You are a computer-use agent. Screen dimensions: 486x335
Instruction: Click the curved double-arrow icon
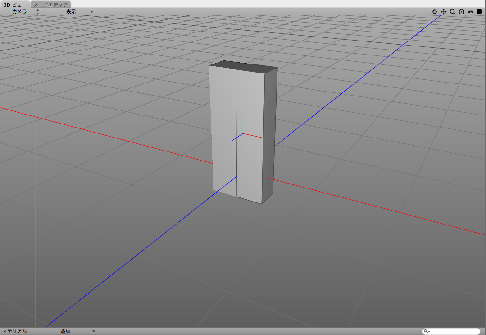(471, 12)
